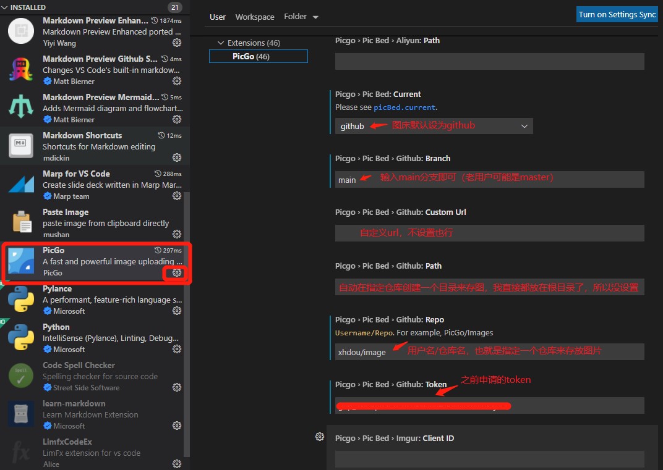663x470 pixels.
Task: Click the Marp for VS Code icon
Action: [x=21, y=184]
